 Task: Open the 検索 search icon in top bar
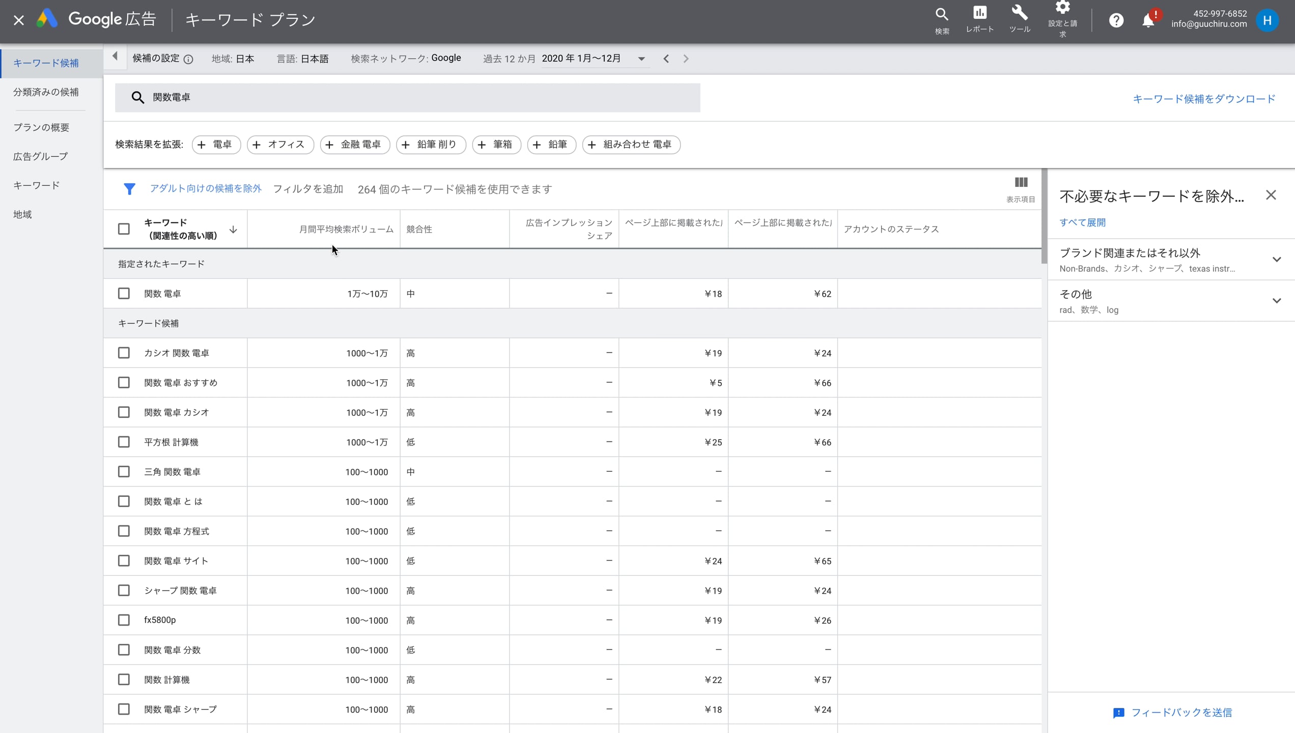click(x=942, y=14)
